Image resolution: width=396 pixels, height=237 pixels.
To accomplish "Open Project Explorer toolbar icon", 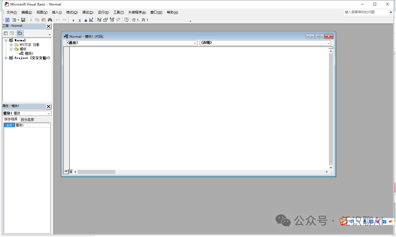I will (x=99, y=20).
